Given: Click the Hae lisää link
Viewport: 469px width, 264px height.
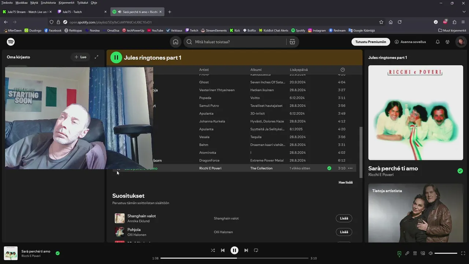Looking at the screenshot, I should 346,182.
